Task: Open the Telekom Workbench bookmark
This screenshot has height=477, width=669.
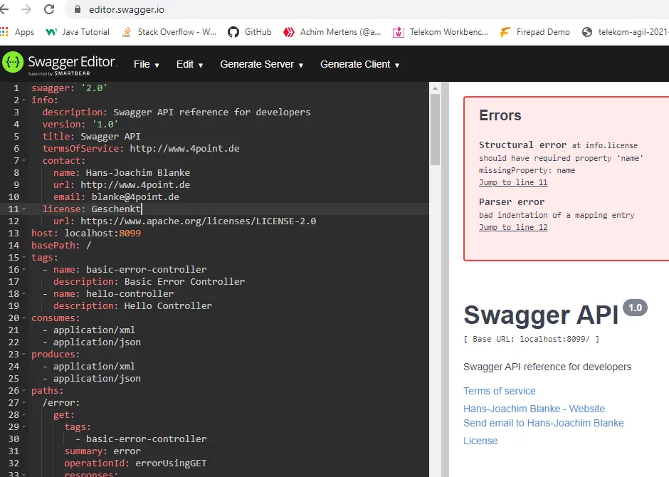Action: [441, 32]
